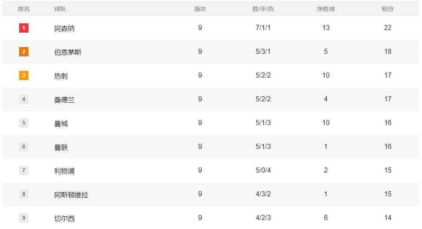Open the 利物浦 team link
The height and width of the screenshot is (229, 422).
[64, 171]
